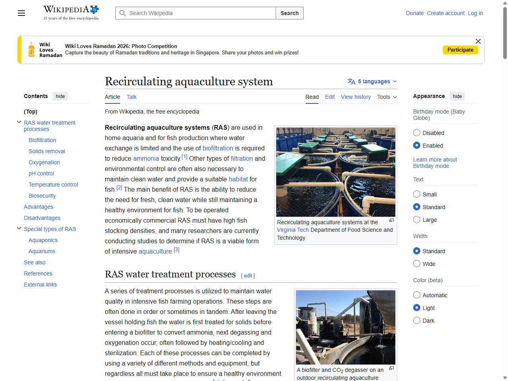The width and height of the screenshot is (508, 381).
Task: Edit RAS water treatment processes section
Action: pyautogui.click(x=248, y=276)
